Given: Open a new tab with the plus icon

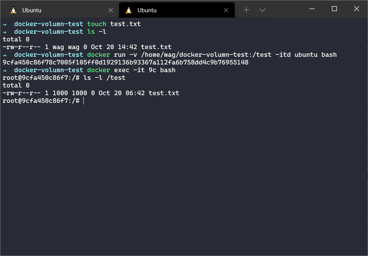Looking at the screenshot, I should [247, 10].
